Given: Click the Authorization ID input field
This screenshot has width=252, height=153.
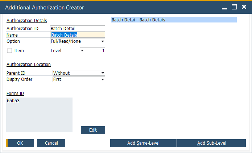Looking at the screenshot, I should pos(78,28).
